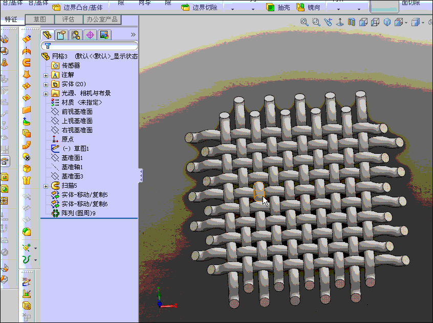
Task: Toggle hidden lines removed display style
Action: click(x=363, y=22)
